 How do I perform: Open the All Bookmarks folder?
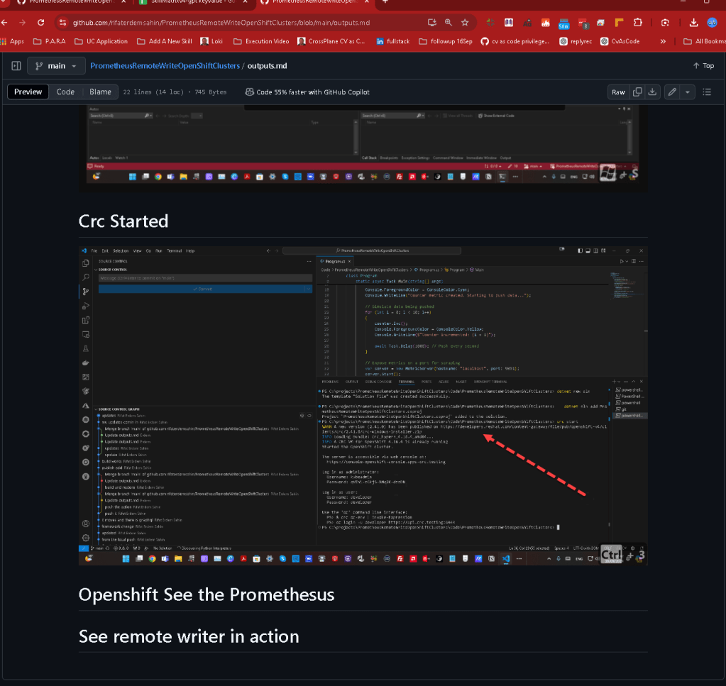pos(705,41)
